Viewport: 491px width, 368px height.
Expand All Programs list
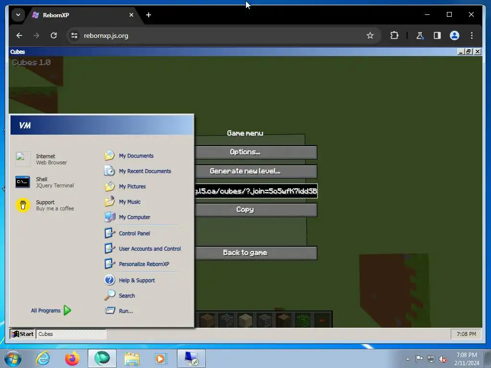(51, 310)
